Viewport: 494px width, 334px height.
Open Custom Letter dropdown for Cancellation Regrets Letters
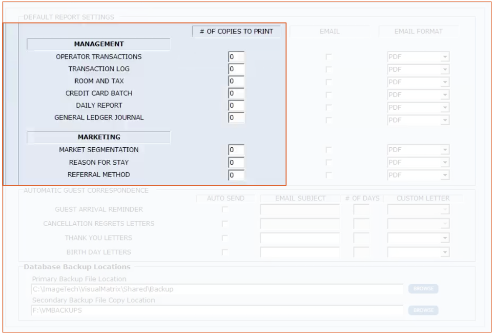pos(444,224)
